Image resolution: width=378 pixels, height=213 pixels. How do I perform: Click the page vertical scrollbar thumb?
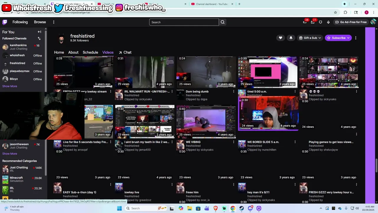pyautogui.click(x=376, y=166)
